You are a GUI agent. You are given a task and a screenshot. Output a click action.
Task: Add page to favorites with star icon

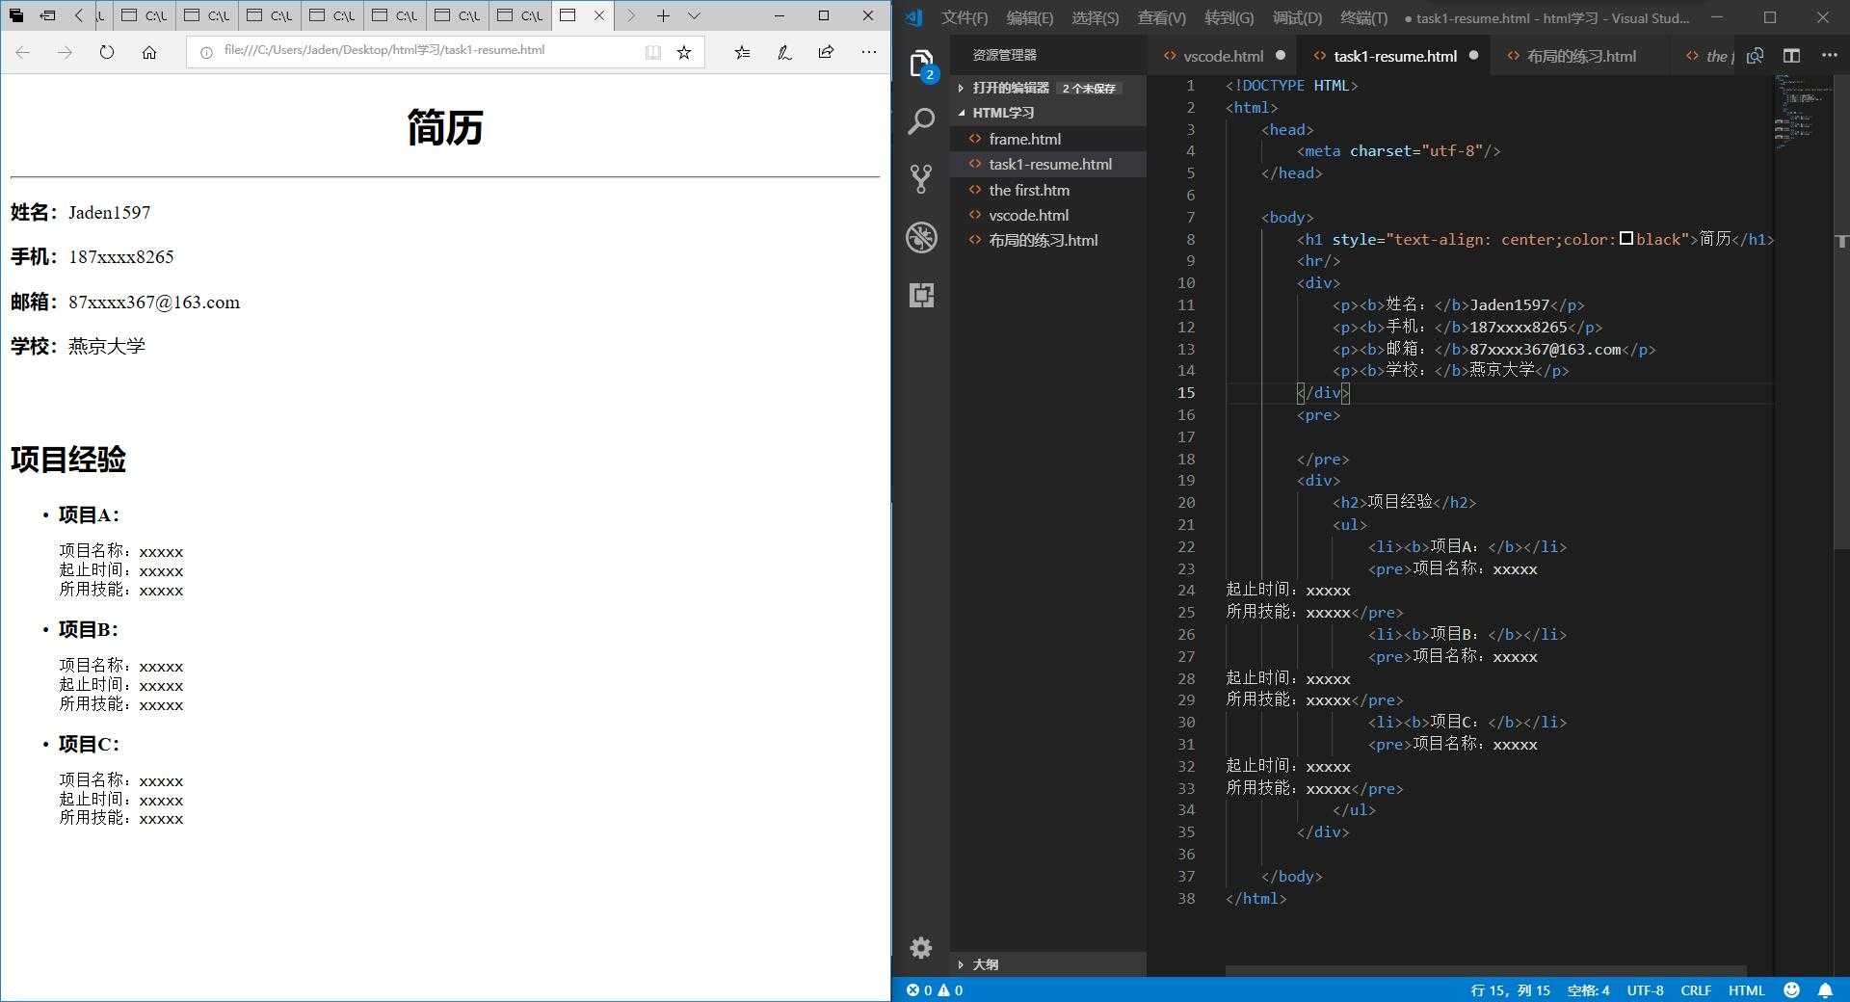point(684,53)
